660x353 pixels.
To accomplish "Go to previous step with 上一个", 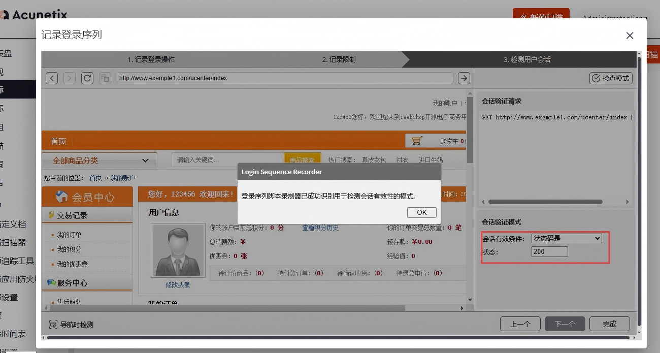I will tap(520, 324).
